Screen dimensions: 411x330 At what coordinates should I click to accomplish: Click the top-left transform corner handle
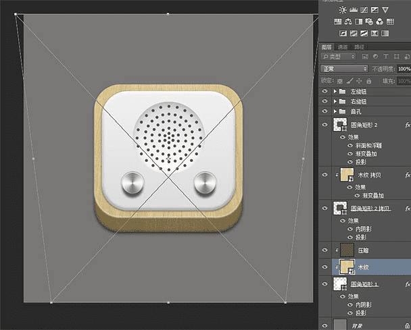pyautogui.click(x=16, y=14)
